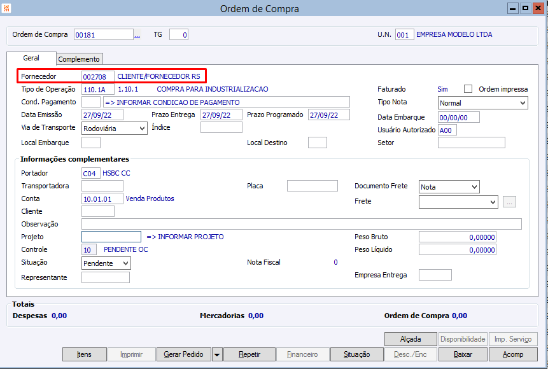Screen dimensions: 548x369
Task: Click the Data Emissão date field
Action: [x=102, y=115]
